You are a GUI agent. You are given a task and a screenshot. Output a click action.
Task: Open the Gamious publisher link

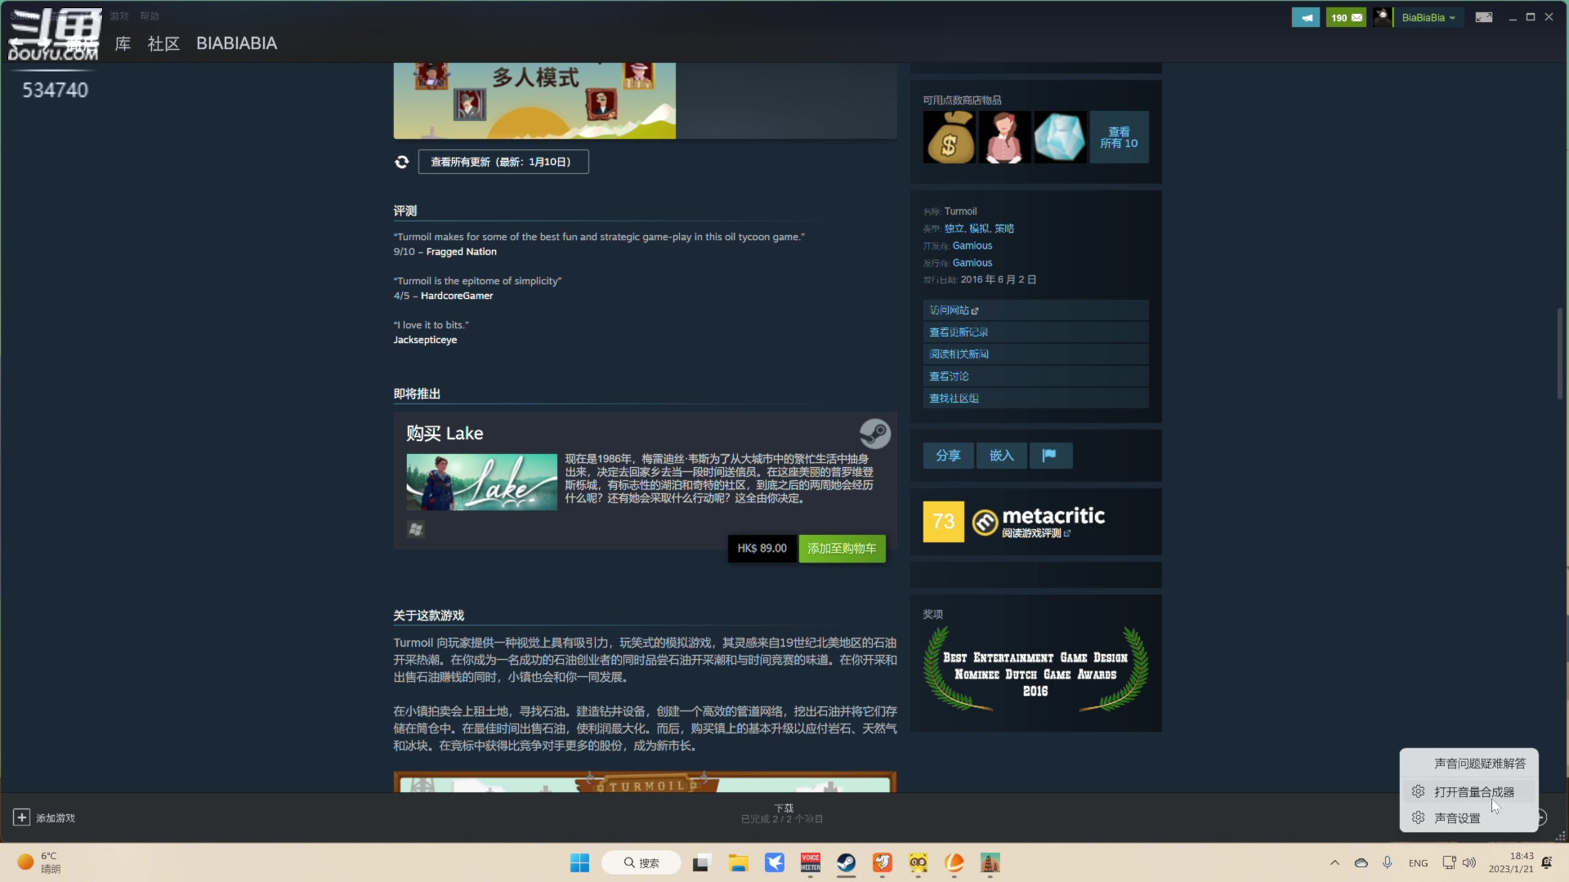[972, 263]
